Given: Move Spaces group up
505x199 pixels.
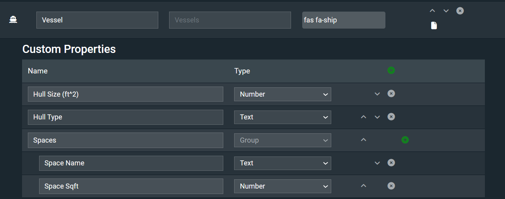Looking at the screenshot, I should 363,140.
